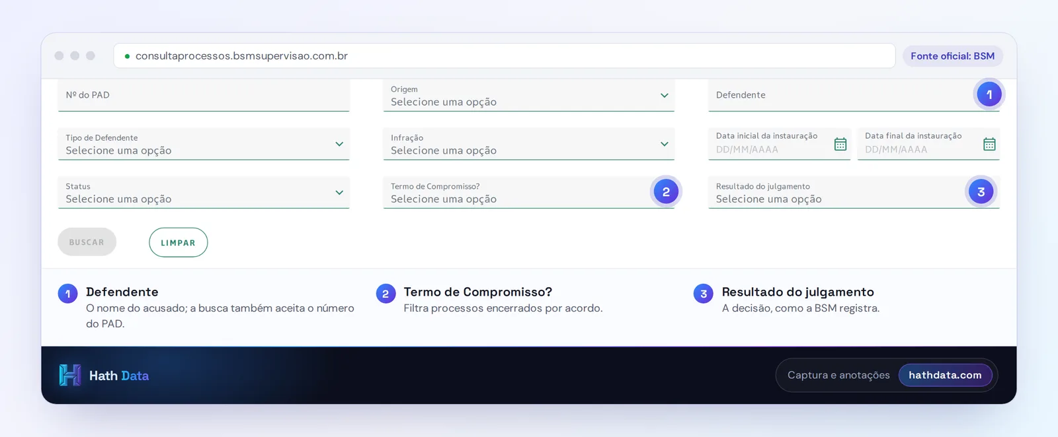The width and height of the screenshot is (1058, 437).
Task: Click the 'A decisão, como a BSM registra.' text
Action: [x=801, y=308]
